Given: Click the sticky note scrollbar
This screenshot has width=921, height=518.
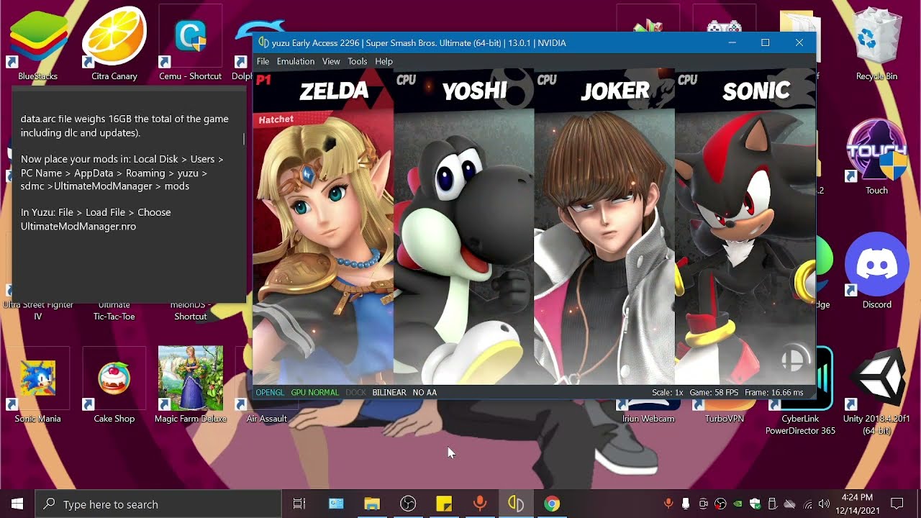Looking at the screenshot, I should (x=244, y=139).
